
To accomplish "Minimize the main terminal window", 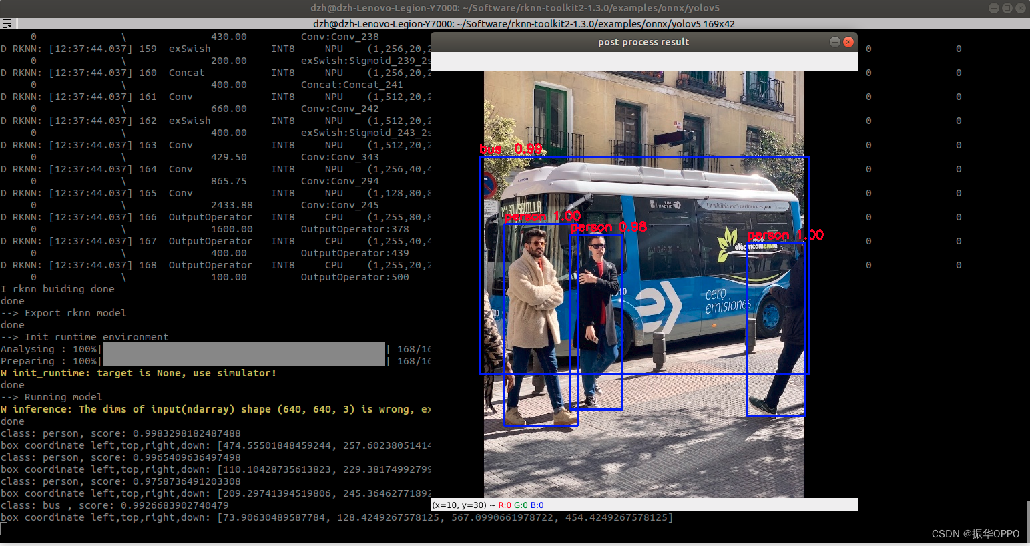I will 993,8.
